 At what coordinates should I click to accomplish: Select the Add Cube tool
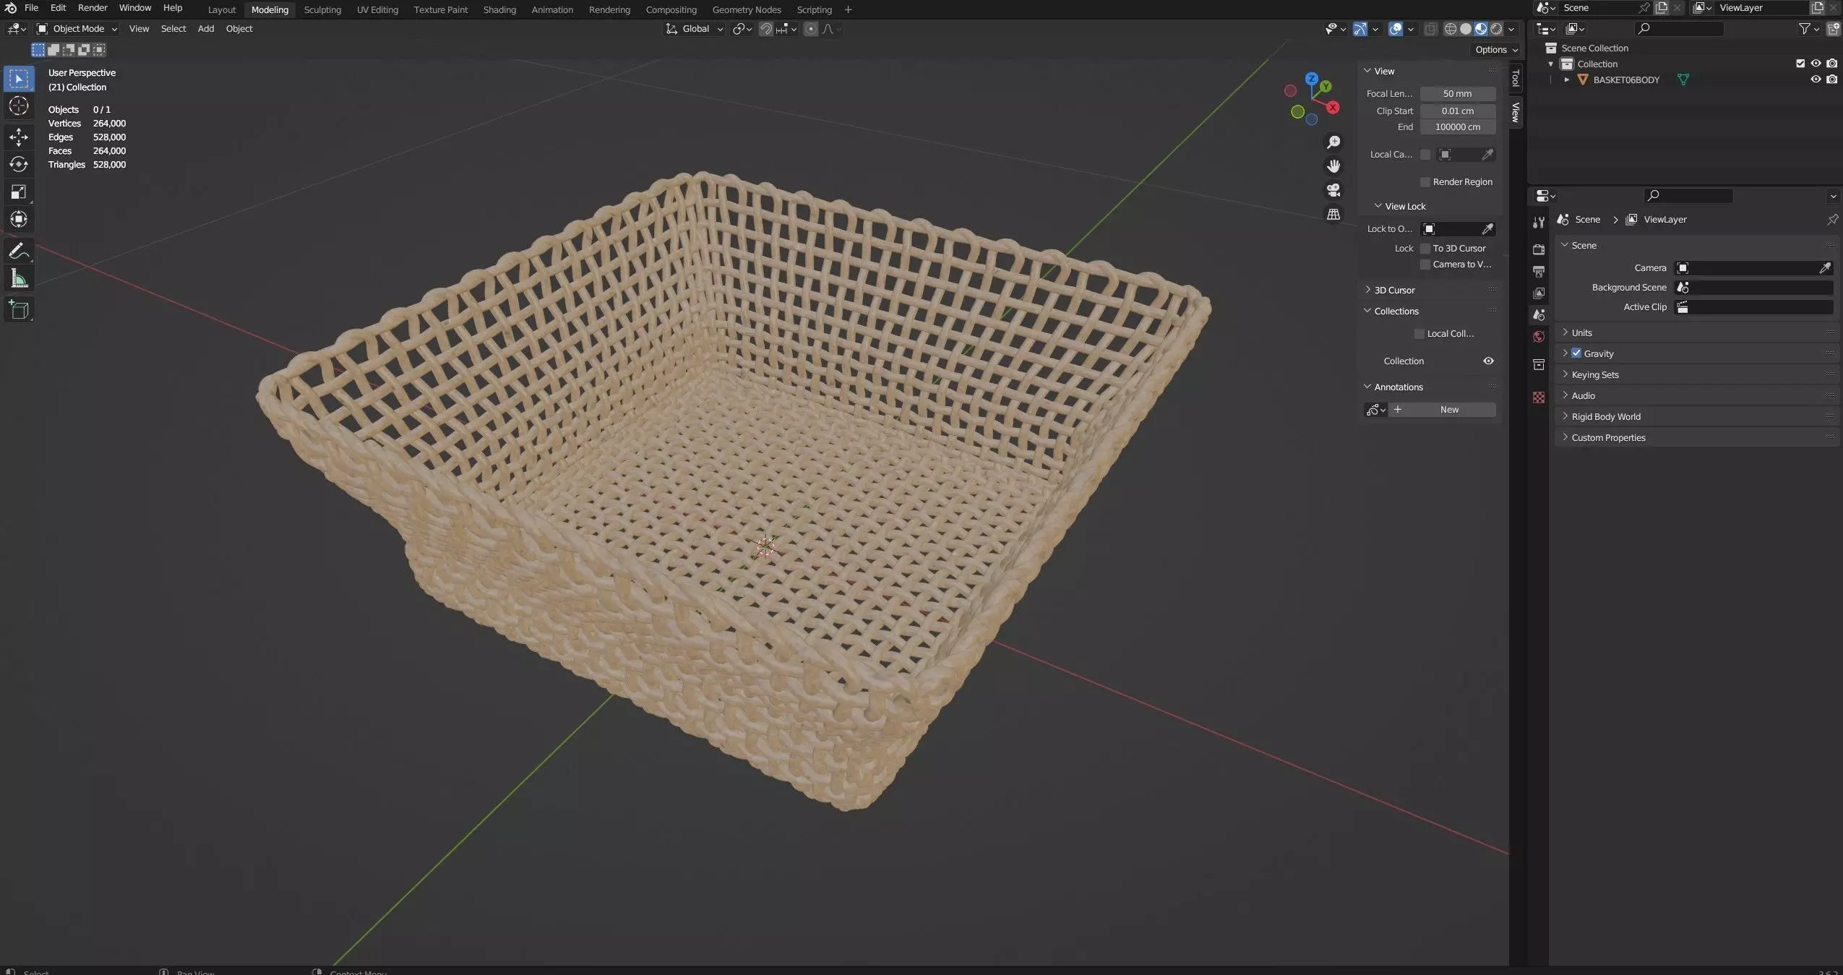[19, 309]
